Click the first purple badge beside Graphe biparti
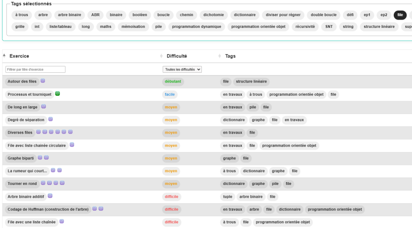Screen dimensions: 412x228 (x=40, y=157)
